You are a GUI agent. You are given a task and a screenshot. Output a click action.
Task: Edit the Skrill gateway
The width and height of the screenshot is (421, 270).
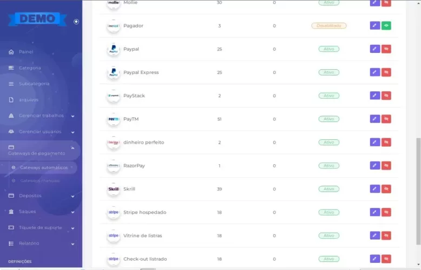tap(375, 189)
